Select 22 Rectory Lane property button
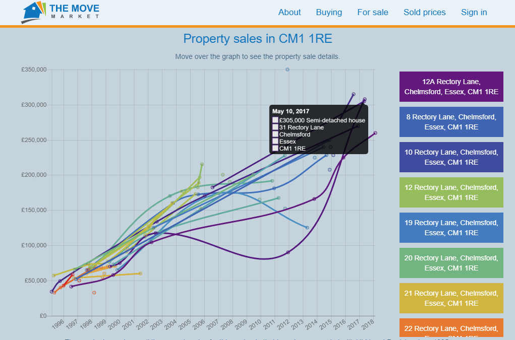The width and height of the screenshot is (515, 340). tap(451, 330)
